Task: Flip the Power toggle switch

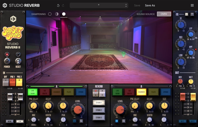Action: (7, 61)
